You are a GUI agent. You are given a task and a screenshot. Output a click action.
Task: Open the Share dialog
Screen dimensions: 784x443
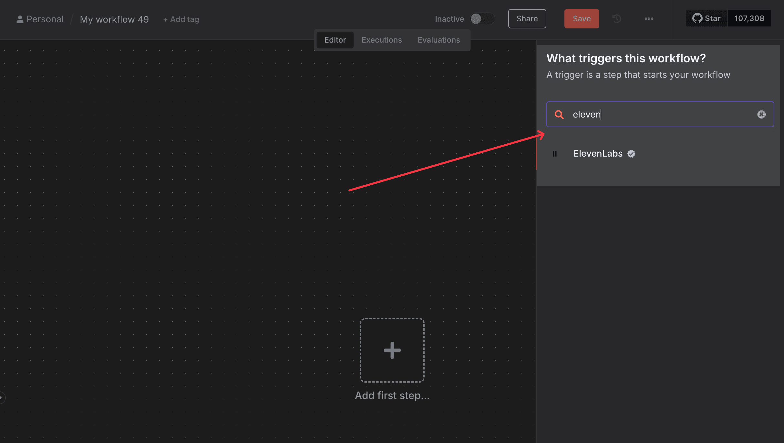527,18
